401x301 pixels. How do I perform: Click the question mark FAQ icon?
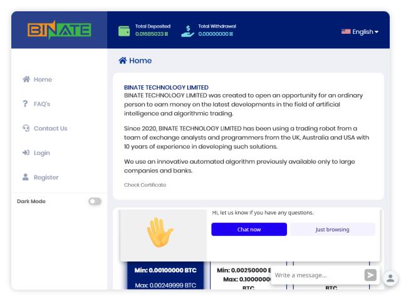tap(25, 103)
